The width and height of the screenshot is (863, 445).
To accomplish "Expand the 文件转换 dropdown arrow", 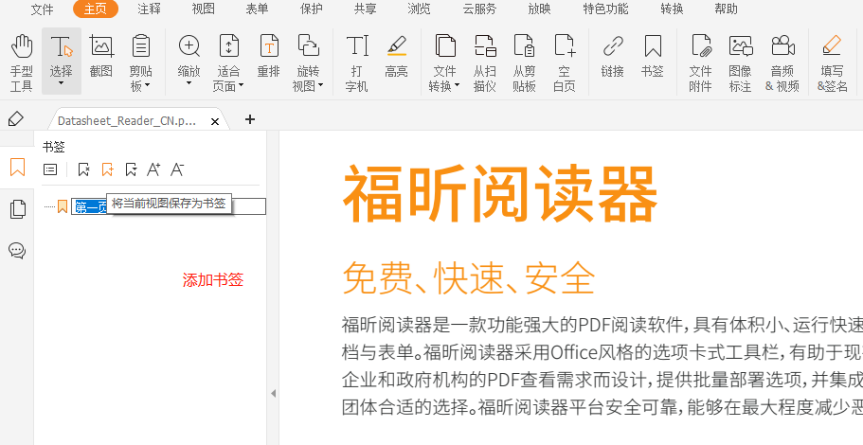I will pyautogui.click(x=457, y=86).
